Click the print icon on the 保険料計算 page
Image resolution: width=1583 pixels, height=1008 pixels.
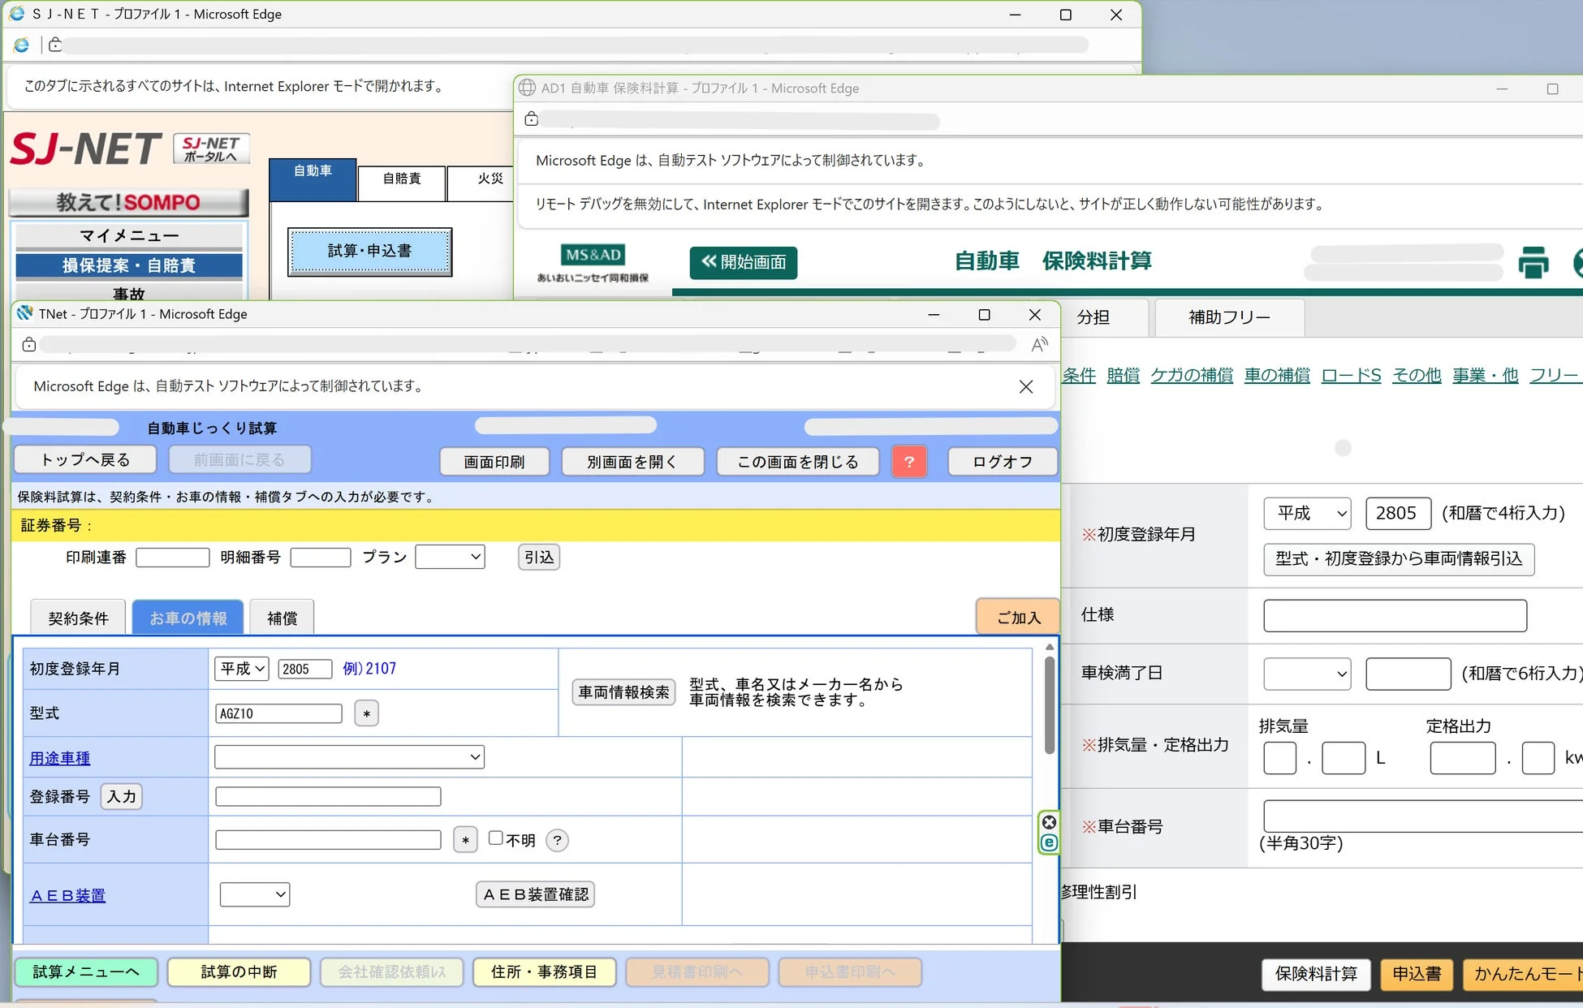[x=1533, y=262]
